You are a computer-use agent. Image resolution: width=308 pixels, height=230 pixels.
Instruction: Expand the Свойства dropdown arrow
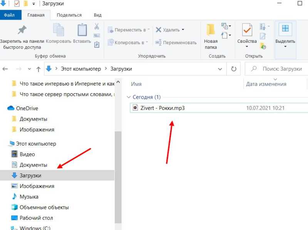(x=247, y=47)
